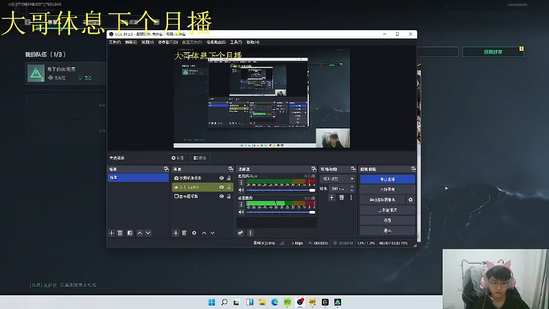
Task: Open source properties gear in Sources toolbar
Action: 194,233
